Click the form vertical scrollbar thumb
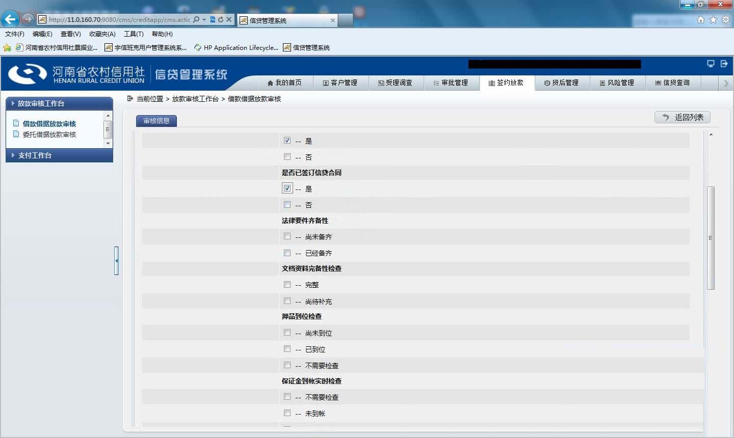 [711, 238]
